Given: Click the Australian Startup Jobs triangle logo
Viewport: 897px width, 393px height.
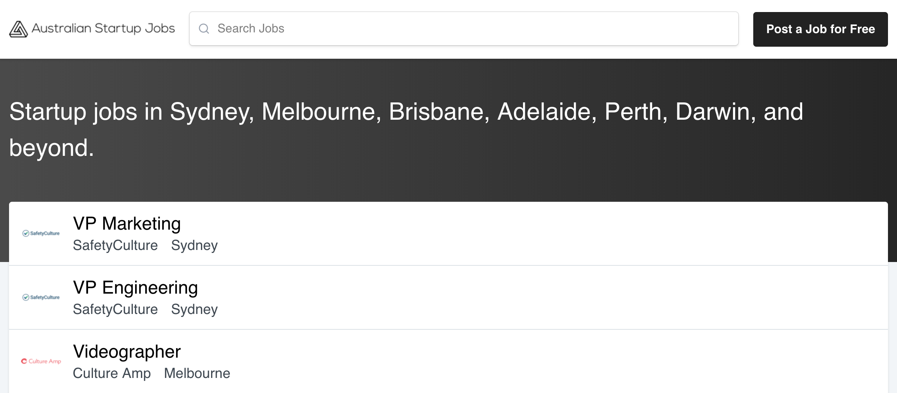Looking at the screenshot, I should 18,29.
